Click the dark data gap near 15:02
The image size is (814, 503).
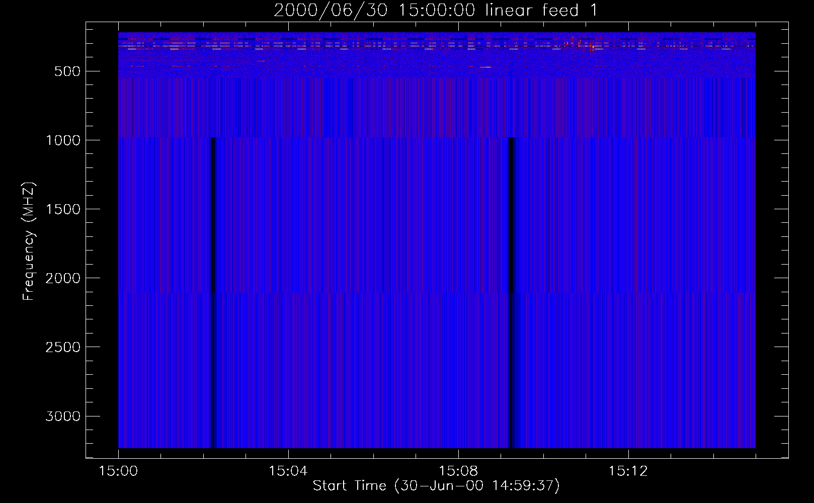[x=213, y=292]
